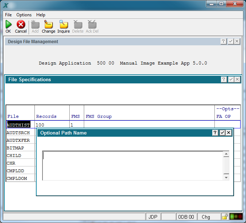Click the grayed Ack Del icon
The image size is (246, 223).
click(x=92, y=24)
